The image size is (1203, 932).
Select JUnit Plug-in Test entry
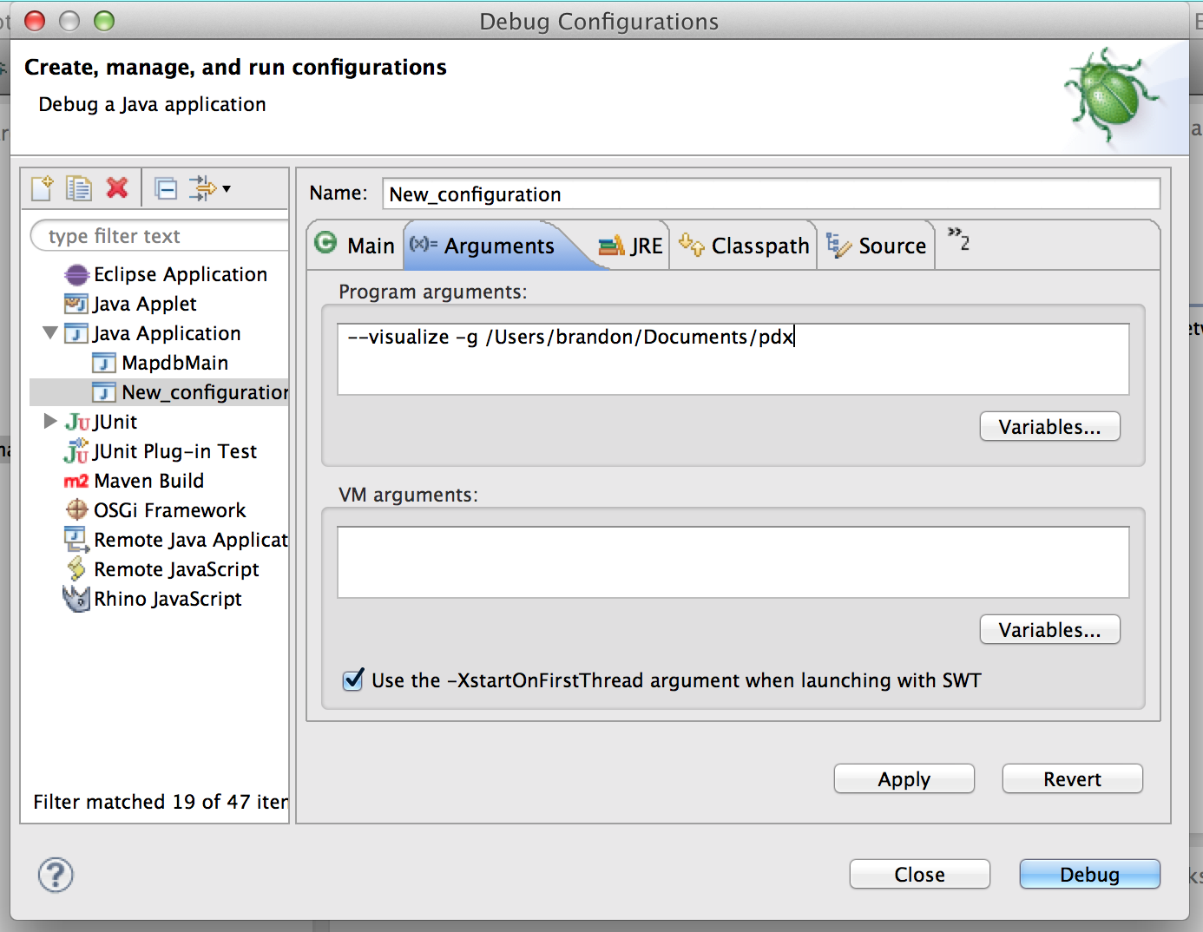pyautogui.click(x=175, y=451)
